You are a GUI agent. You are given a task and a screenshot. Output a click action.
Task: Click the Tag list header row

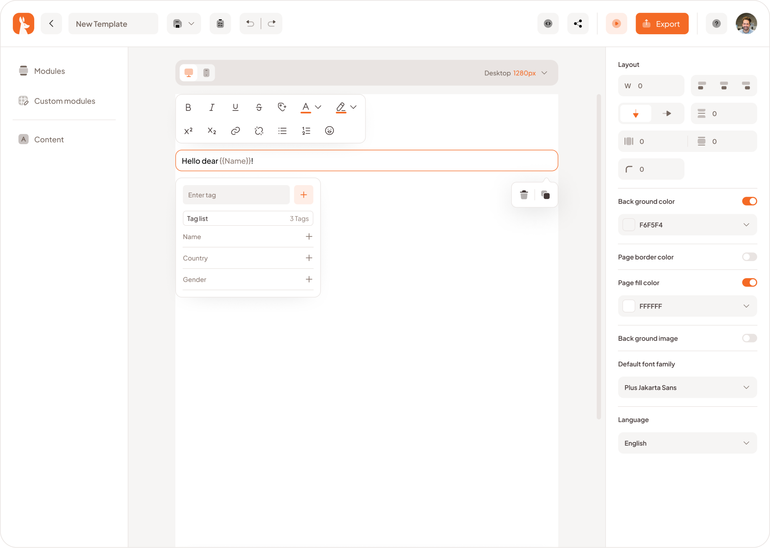tap(248, 218)
